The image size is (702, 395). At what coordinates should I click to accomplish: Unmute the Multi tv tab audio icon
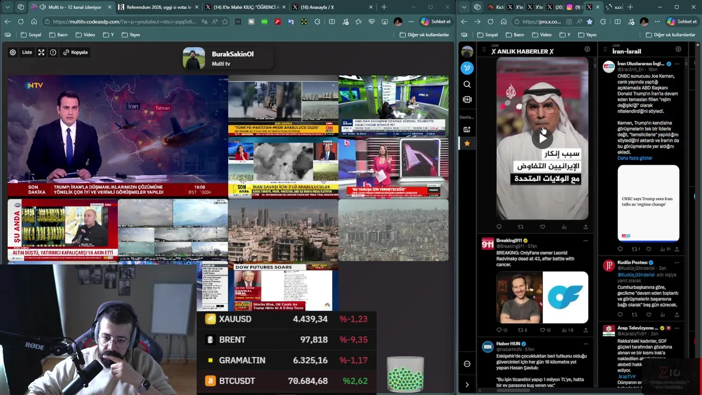(x=42, y=7)
